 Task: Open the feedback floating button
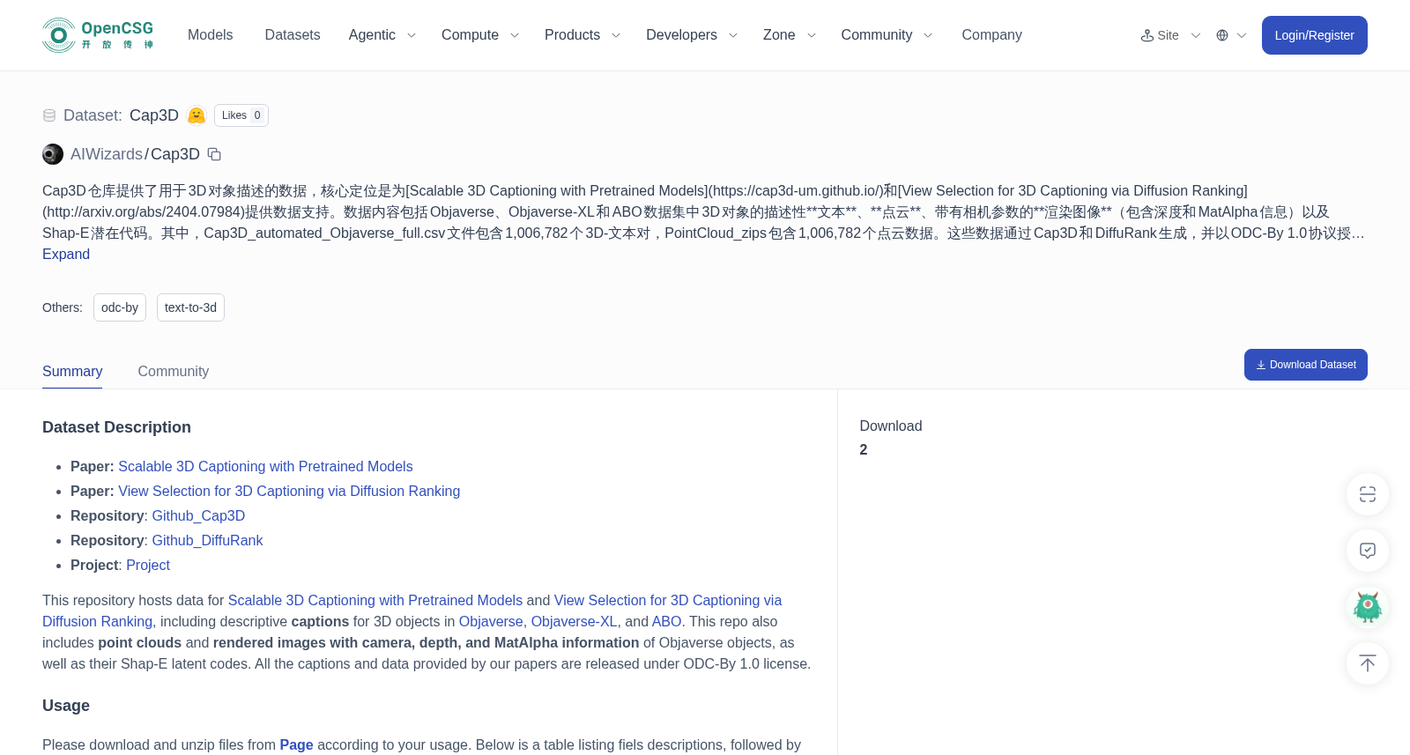click(x=1368, y=551)
